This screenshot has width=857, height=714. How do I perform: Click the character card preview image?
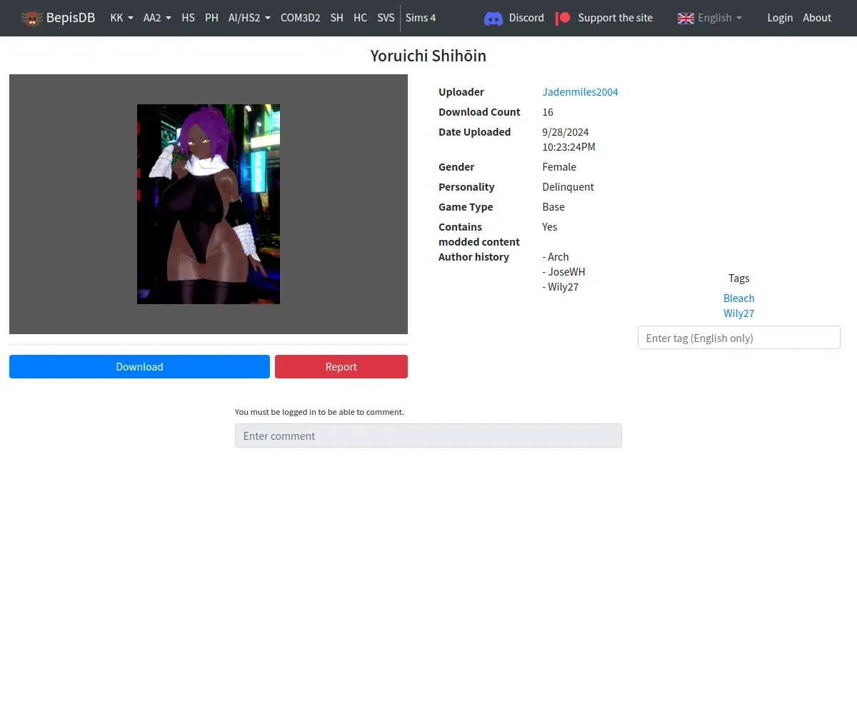[x=209, y=204]
